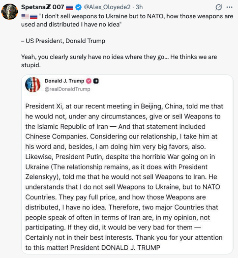Visit the @realDonaldTrump handle
Image resolution: width=238 pixels, height=258 pixels.
click(x=67, y=89)
